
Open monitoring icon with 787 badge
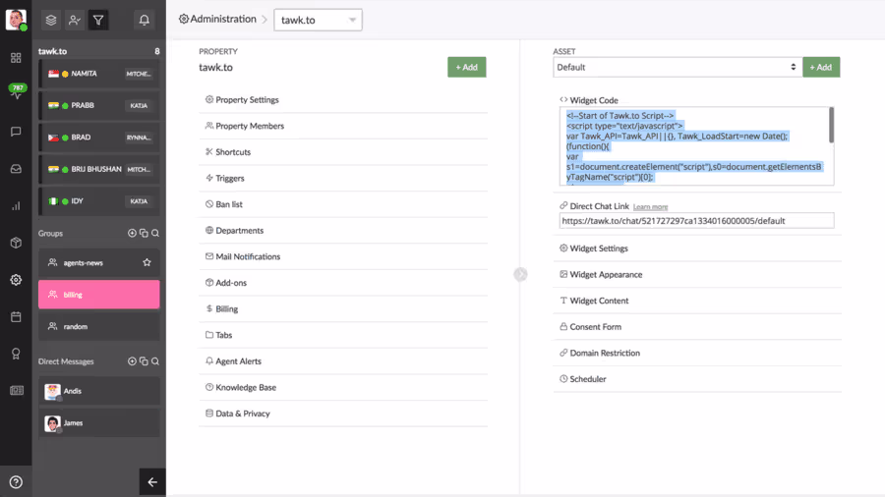pos(17,91)
